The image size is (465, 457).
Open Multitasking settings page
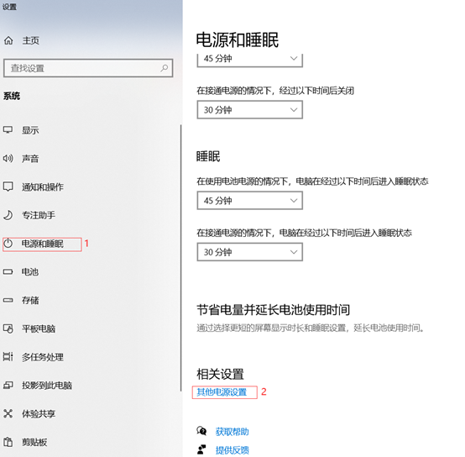coord(43,357)
